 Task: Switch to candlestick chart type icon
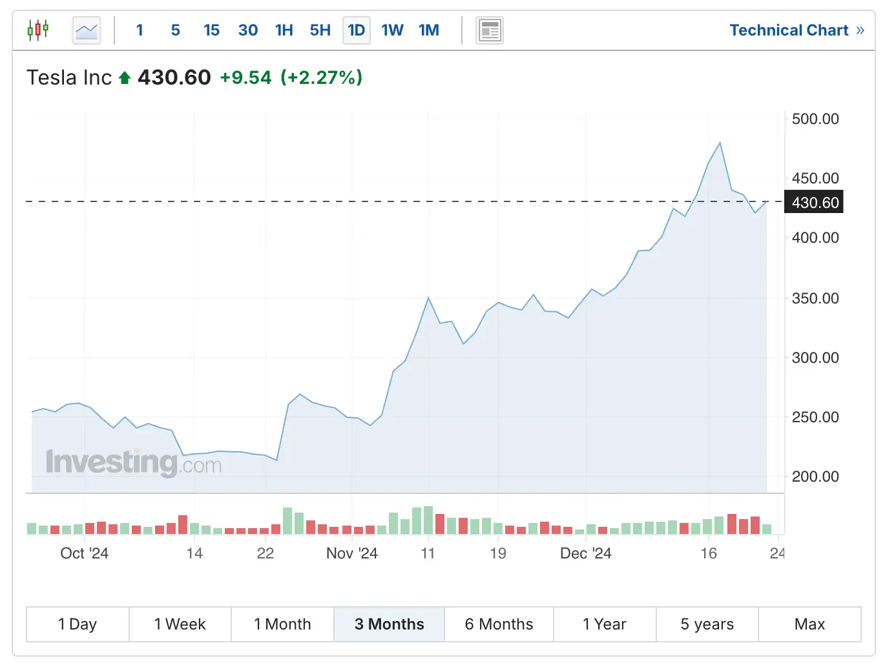point(38,30)
